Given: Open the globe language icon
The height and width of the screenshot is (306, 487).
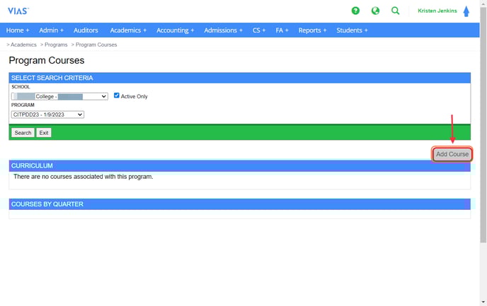Looking at the screenshot, I should [375, 11].
